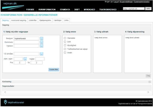
Task: Click the Søgning section header bar
Action: point(77,25)
